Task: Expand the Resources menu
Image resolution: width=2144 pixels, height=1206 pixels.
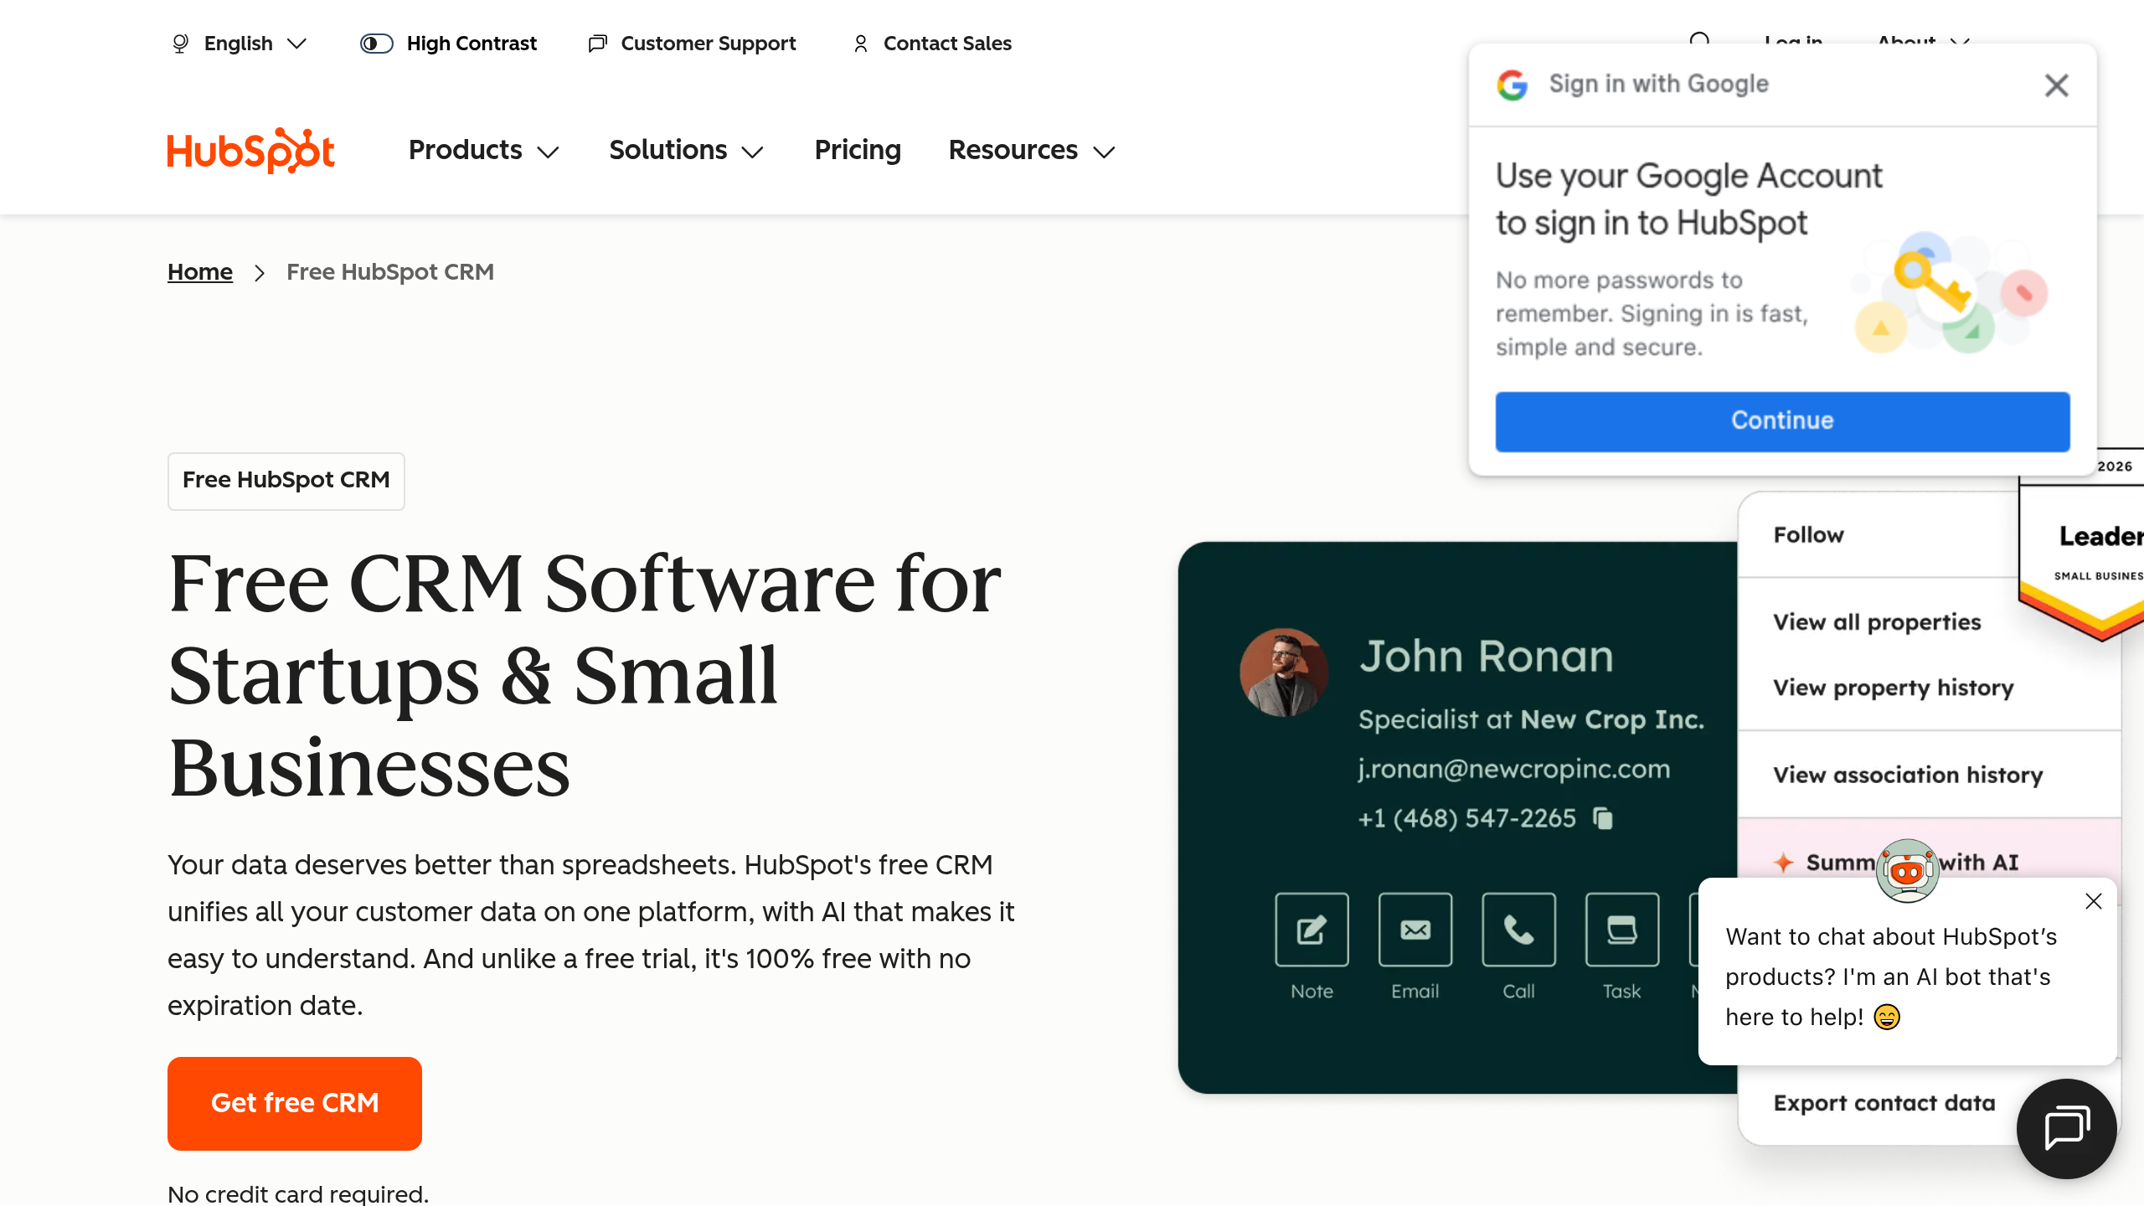Action: (1032, 151)
